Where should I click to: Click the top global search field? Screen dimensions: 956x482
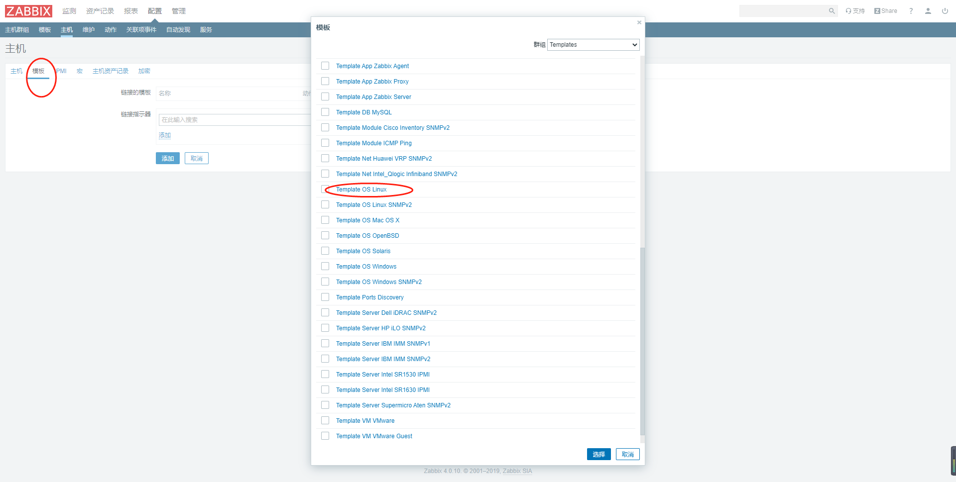tap(783, 11)
